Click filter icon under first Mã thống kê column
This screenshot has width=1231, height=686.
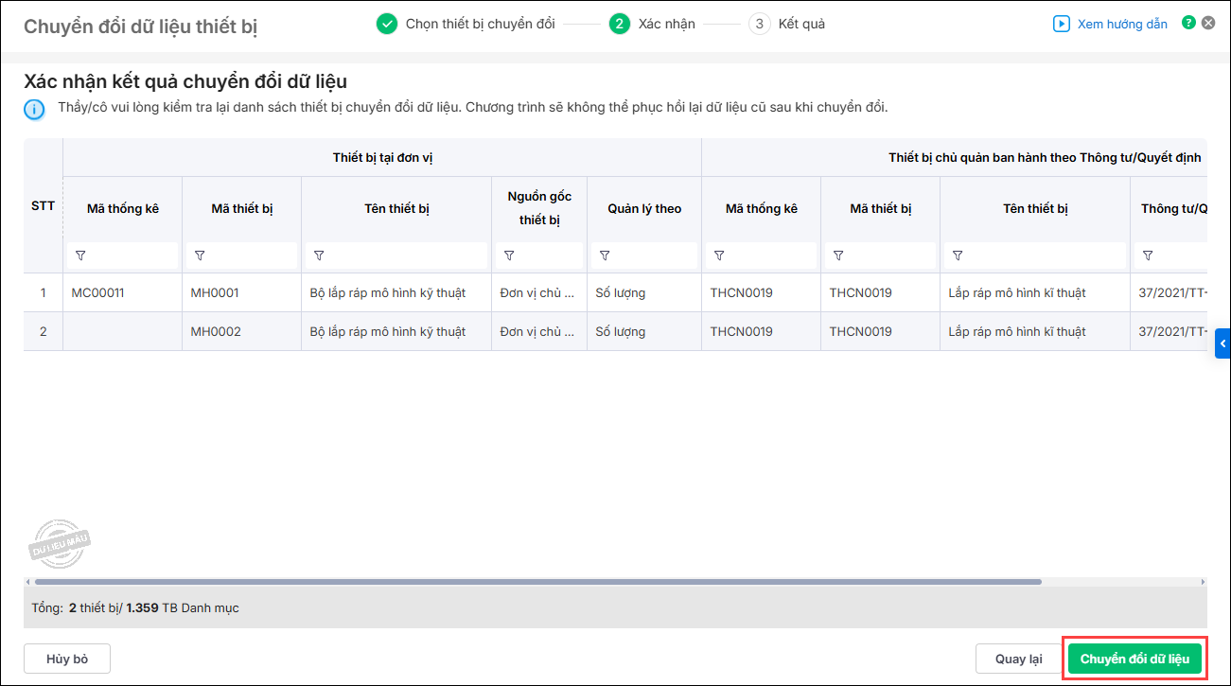click(79, 255)
